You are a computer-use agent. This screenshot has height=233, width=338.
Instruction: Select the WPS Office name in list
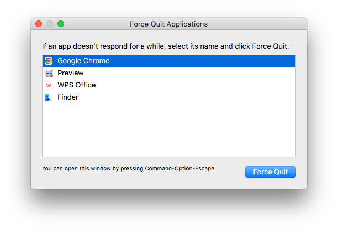point(76,85)
